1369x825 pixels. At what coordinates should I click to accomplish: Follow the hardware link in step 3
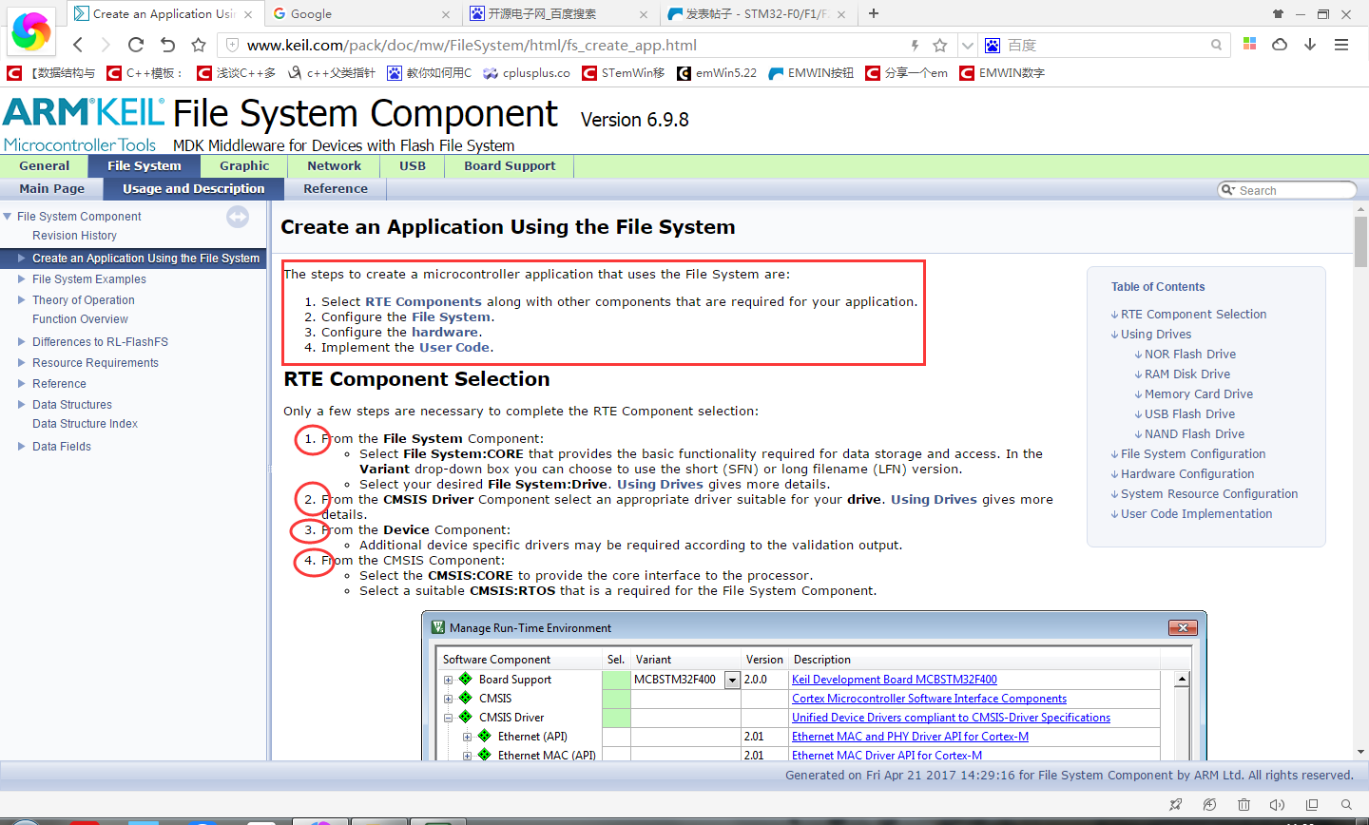click(x=445, y=333)
